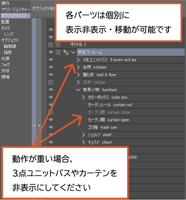Select the ゴミ箱 trash can row
186x200 pixels.
[x=136, y=127]
